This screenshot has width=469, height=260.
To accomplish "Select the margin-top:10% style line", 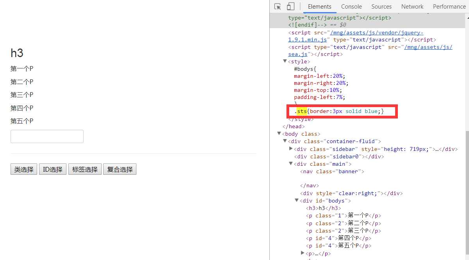I will (318, 90).
